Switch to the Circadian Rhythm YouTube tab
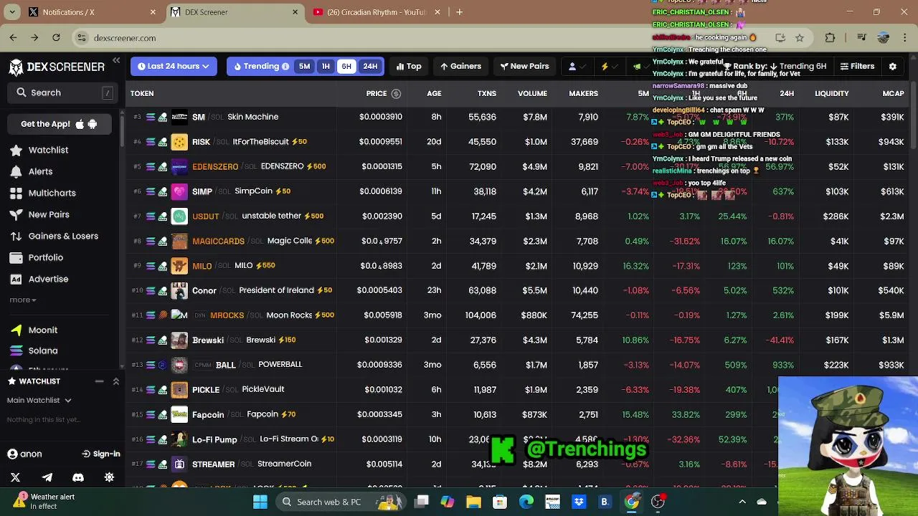Viewport: 918px width, 516px height. [x=376, y=12]
